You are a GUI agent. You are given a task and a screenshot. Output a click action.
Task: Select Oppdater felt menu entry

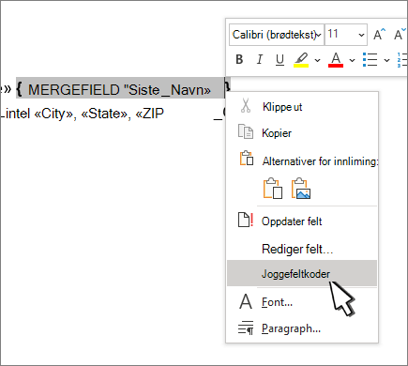(x=302, y=221)
